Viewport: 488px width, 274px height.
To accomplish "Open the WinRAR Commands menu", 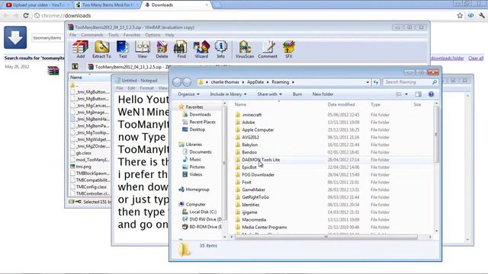I will coord(91,35).
